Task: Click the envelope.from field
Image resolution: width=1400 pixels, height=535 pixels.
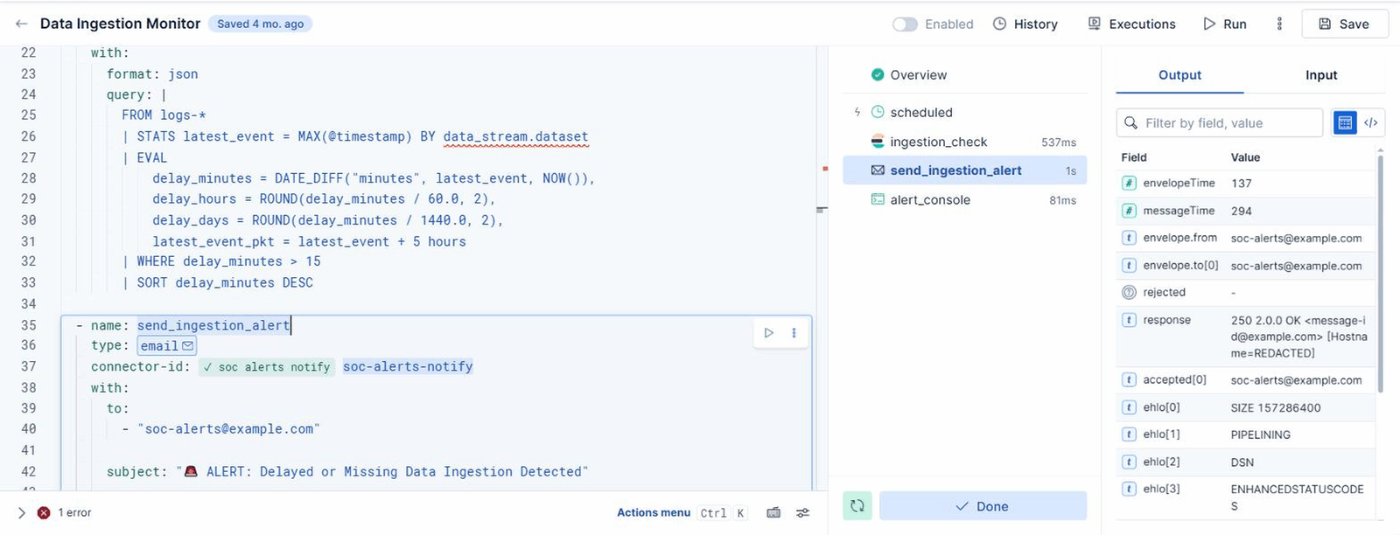Action: pos(1245,238)
